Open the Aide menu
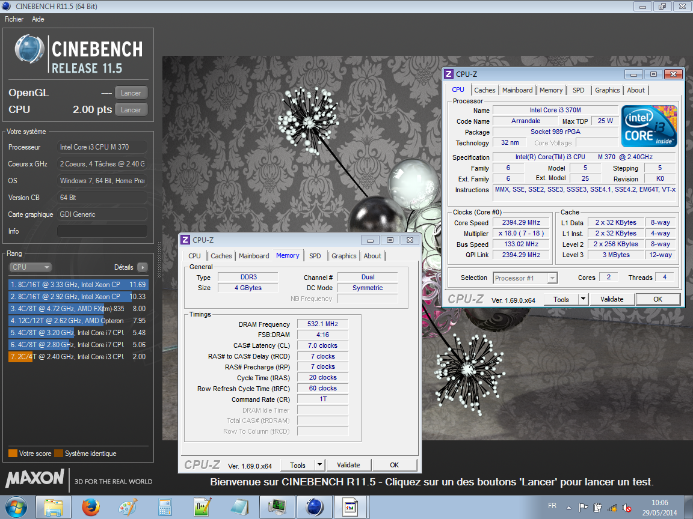Image resolution: width=693 pixels, height=519 pixels. [38, 19]
